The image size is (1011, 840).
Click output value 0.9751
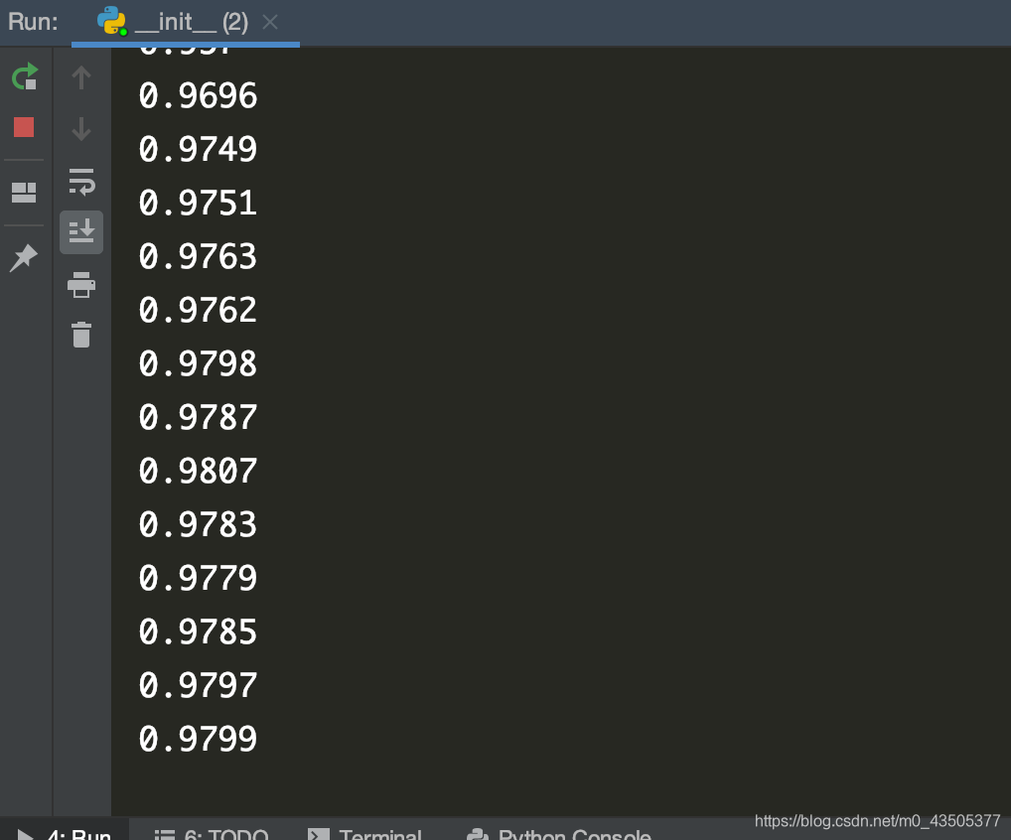pos(198,204)
